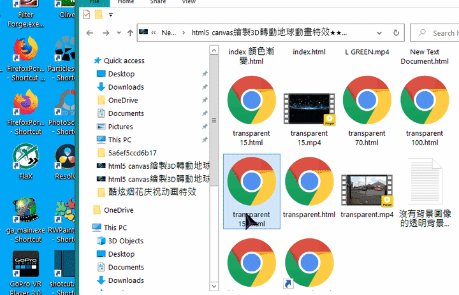Open the Share ribbon tab
Image resolution: width=459 pixels, height=295 pixels.
pyautogui.click(x=158, y=2)
